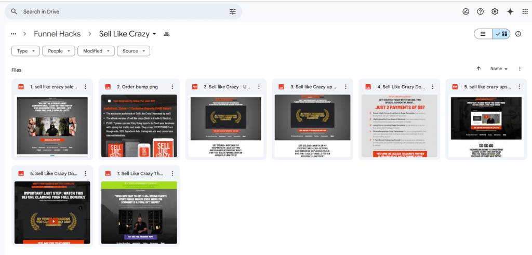Click the magnifier search icon
The image size is (532, 255).
(x=14, y=11)
